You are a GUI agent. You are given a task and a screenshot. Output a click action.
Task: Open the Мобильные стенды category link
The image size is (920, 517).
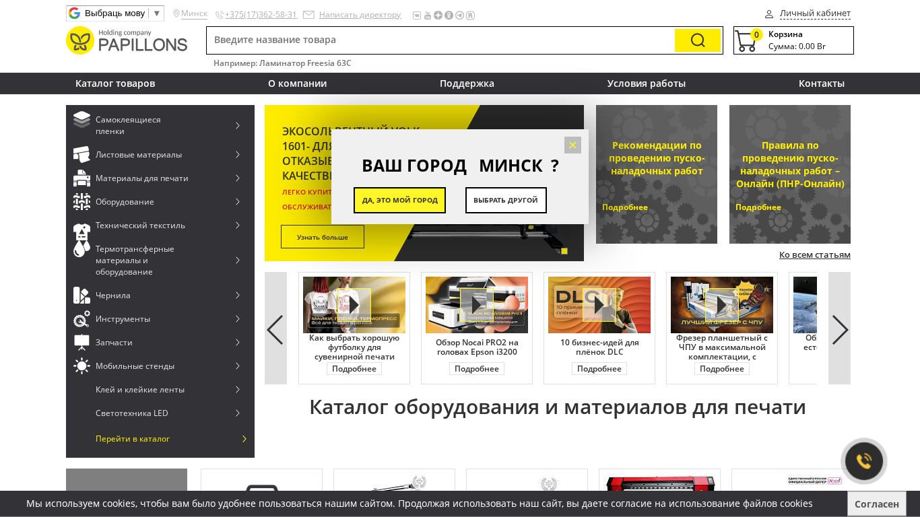point(135,366)
